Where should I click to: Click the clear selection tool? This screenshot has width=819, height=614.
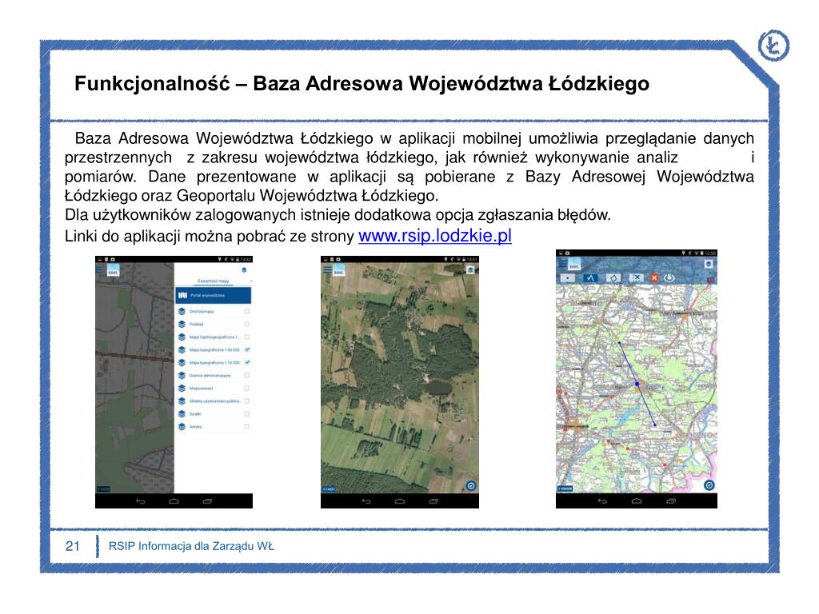click(636, 277)
